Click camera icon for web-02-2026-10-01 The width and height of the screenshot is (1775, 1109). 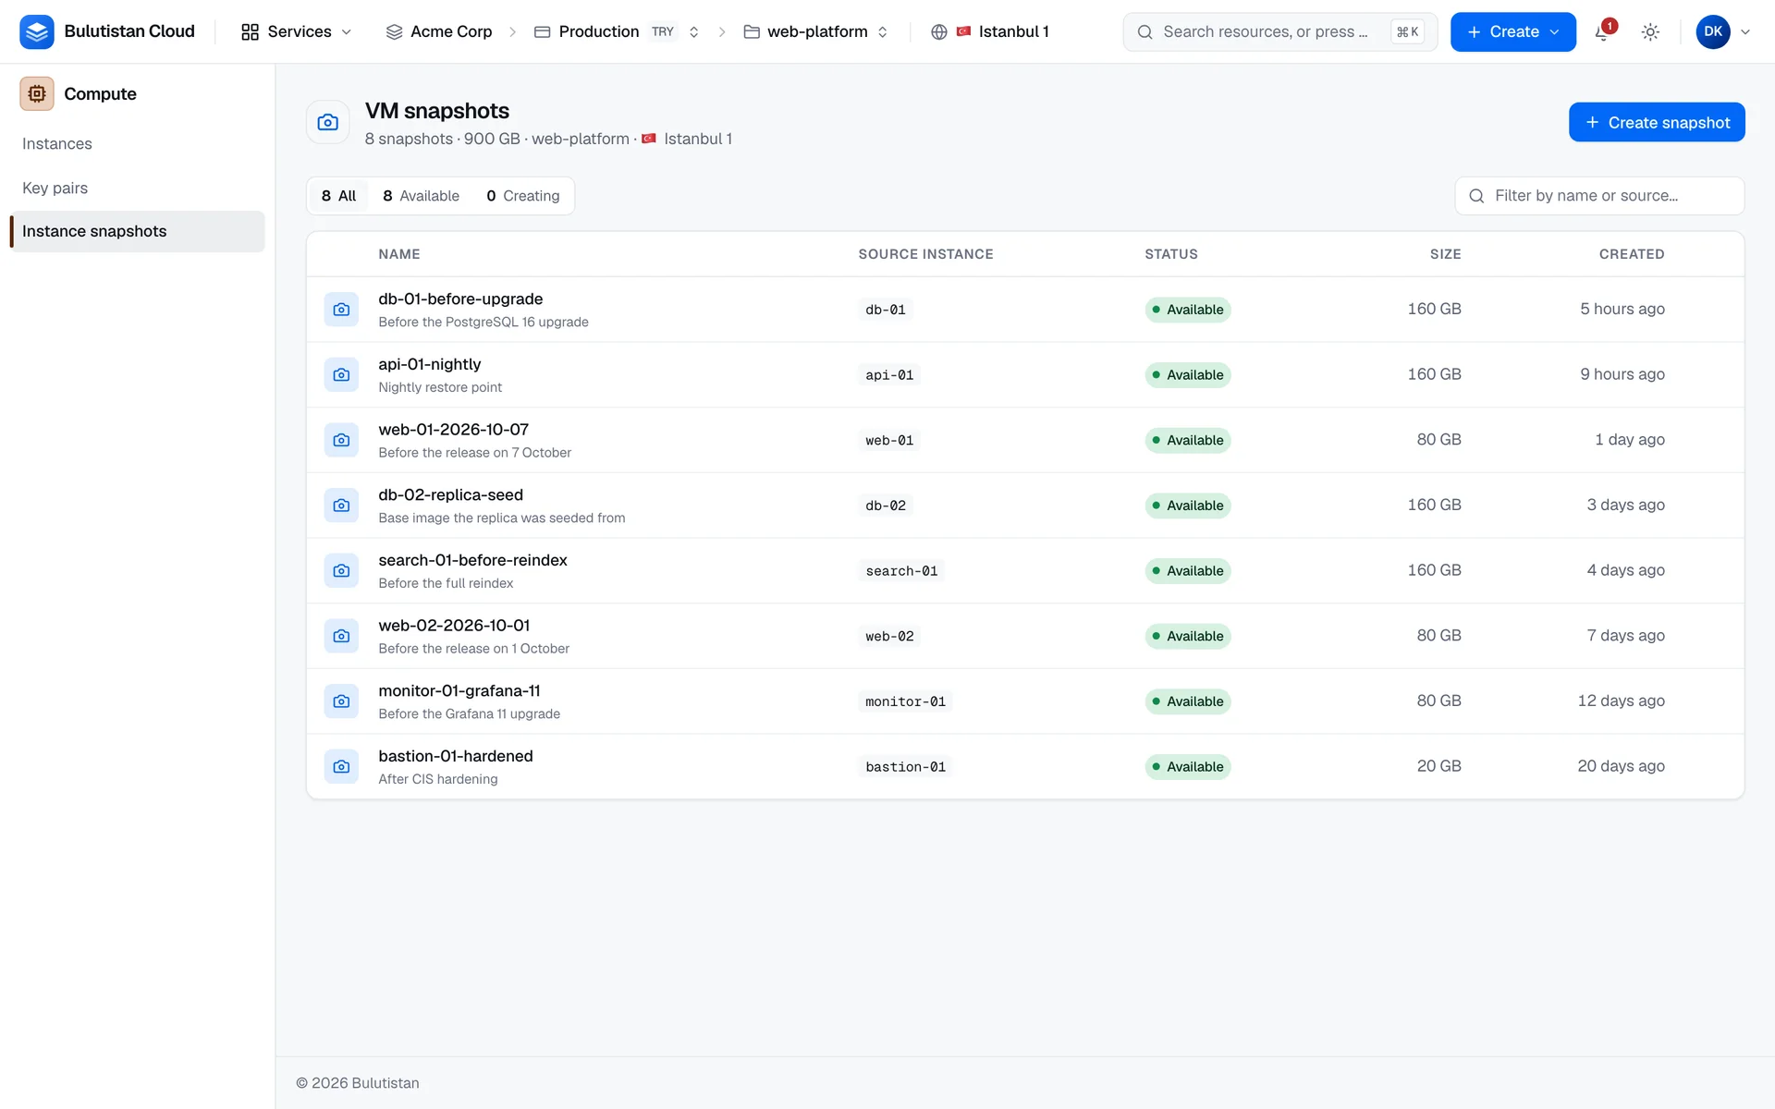tap(341, 636)
